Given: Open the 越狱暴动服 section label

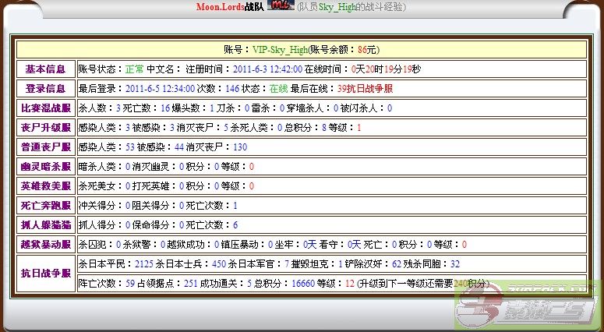Looking at the screenshot, I should click(x=46, y=244).
